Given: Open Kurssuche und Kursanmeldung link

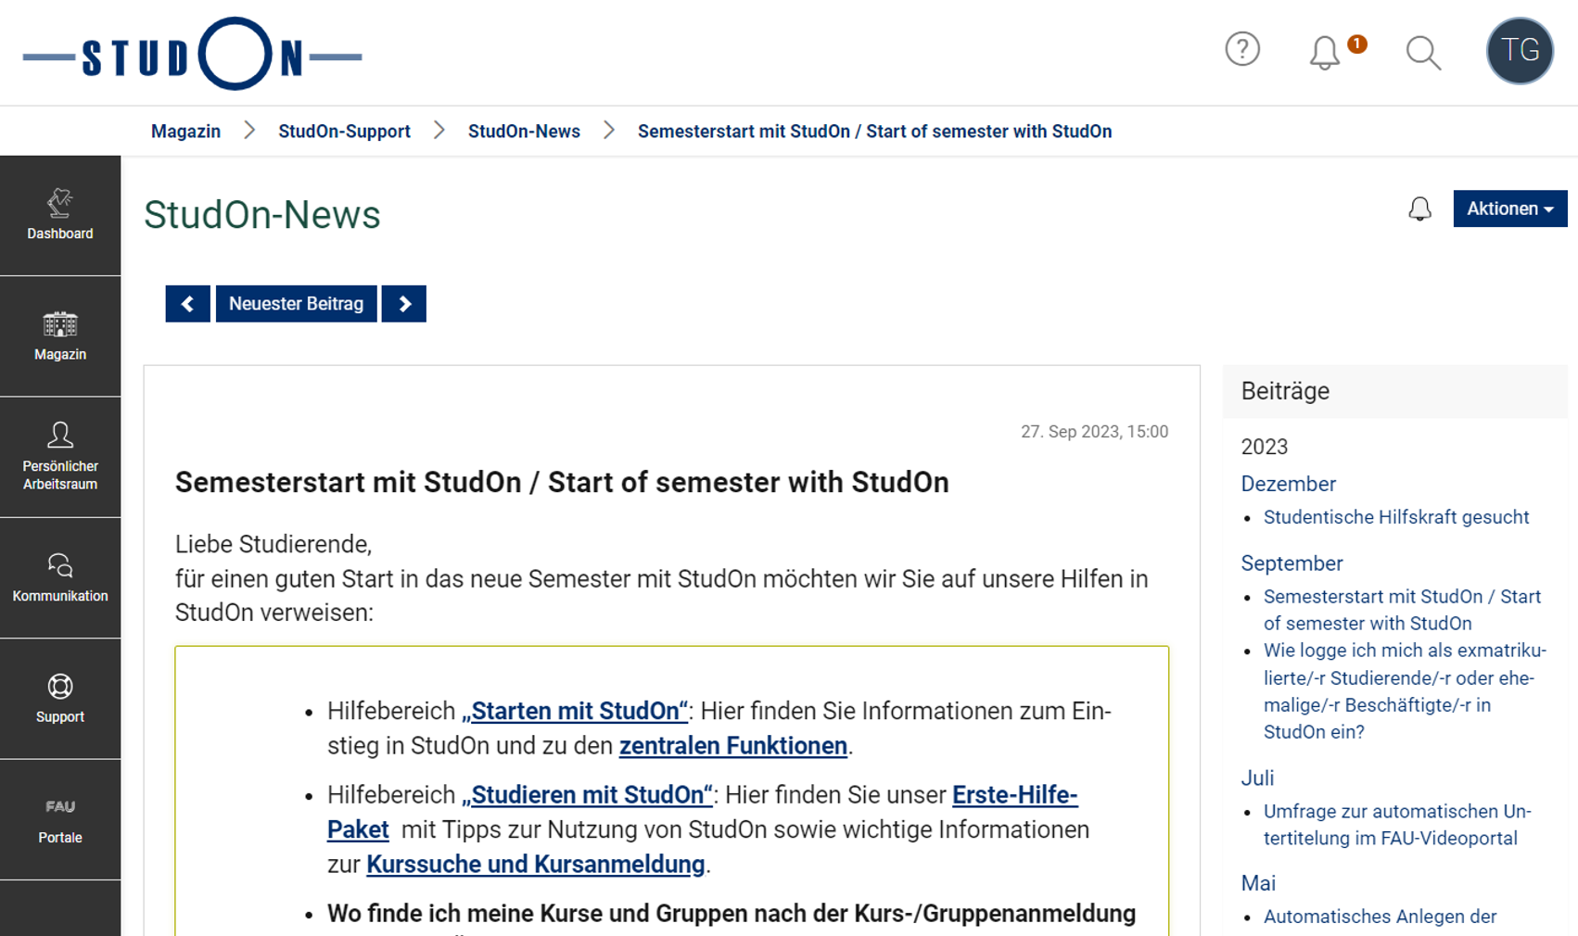Looking at the screenshot, I should [x=536, y=865].
